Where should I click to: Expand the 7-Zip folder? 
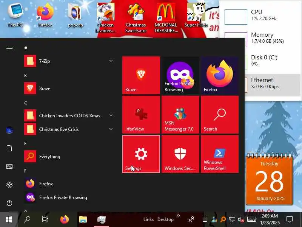[x=111, y=61]
